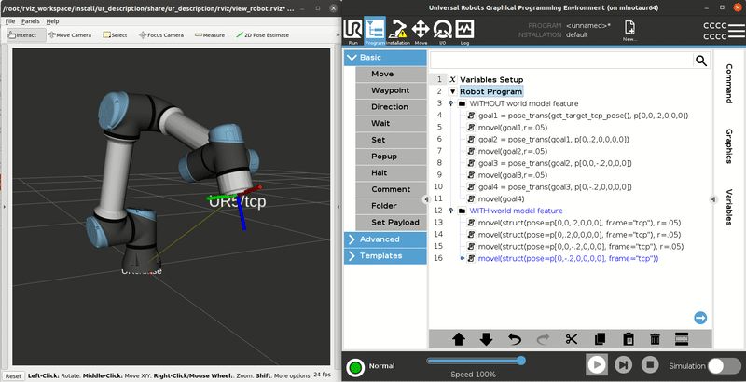This screenshot has height=382, width=746.
Task: Insert a Waypoint command
Action: point(390,90)
